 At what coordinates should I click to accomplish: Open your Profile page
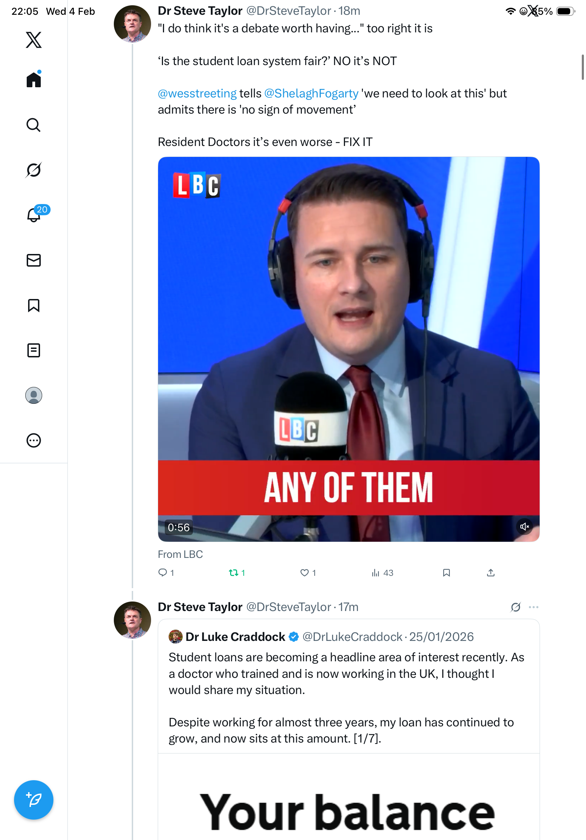tap(34, 395)
